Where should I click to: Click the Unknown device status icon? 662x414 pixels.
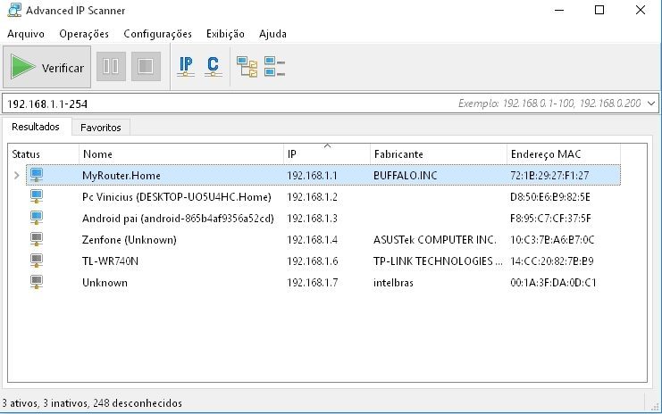37,282
